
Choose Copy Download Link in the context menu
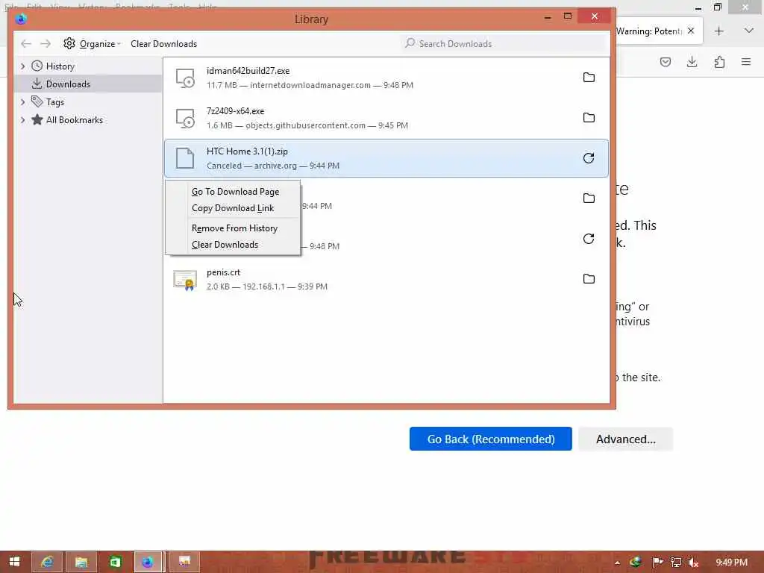coord(233,209)
